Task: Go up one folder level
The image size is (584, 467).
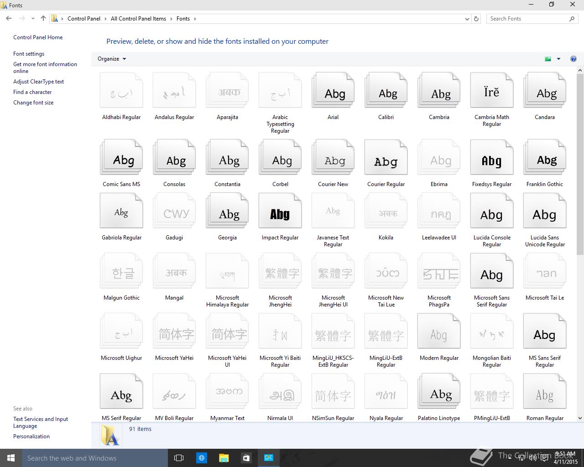Action: click(x=43, y=19)
